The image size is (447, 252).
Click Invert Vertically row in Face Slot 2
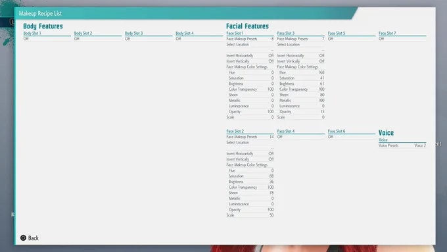tap(250, 159)
